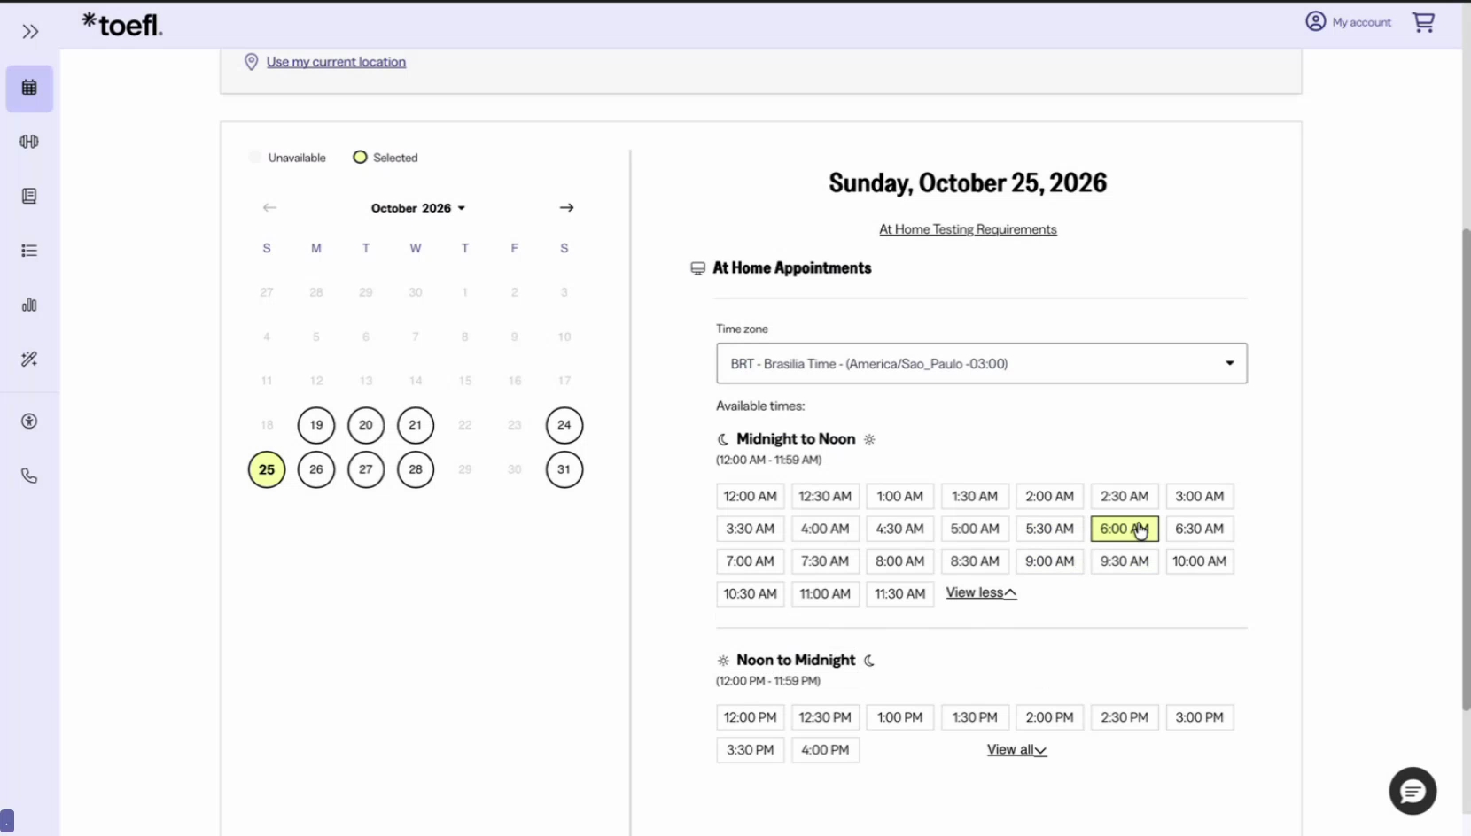1471x836 pixels.
Task: Expand the sidebar with double-chevron icon
Action: tap(30, 32)
